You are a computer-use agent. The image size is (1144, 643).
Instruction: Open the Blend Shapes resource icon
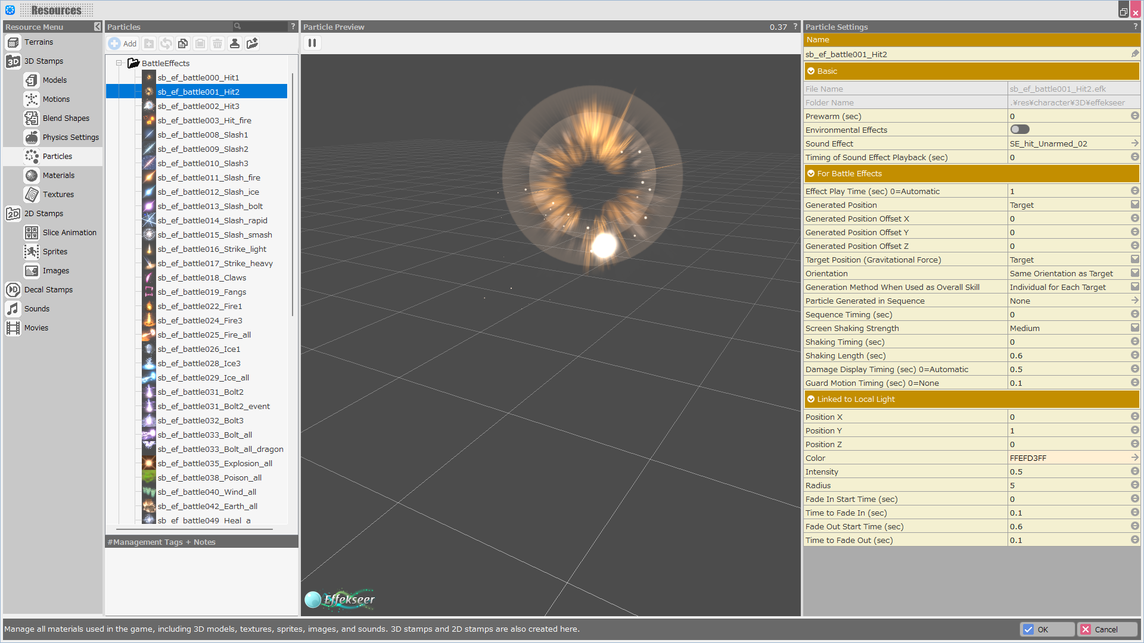click(32, 118)
